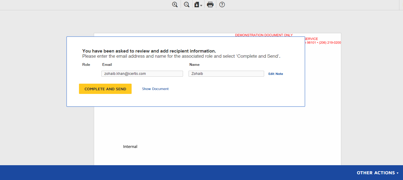Click the bold review recipient information heading

point(149,51)
